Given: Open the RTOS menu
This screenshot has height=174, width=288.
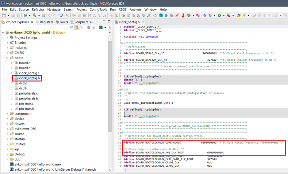Looking at the screenshot, I should click(x=122, y=9).
